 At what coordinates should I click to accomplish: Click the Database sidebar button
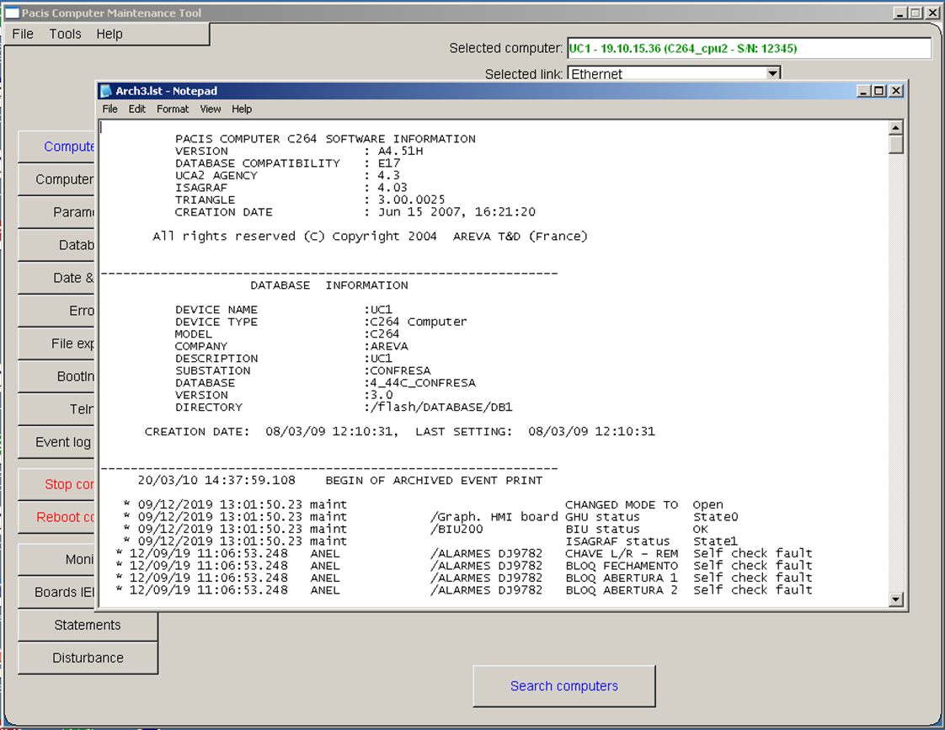[x=56, y=245]
